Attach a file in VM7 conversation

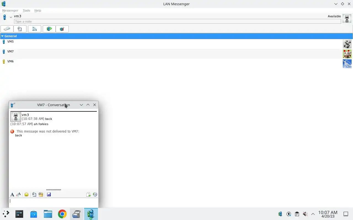coord(34,194)
